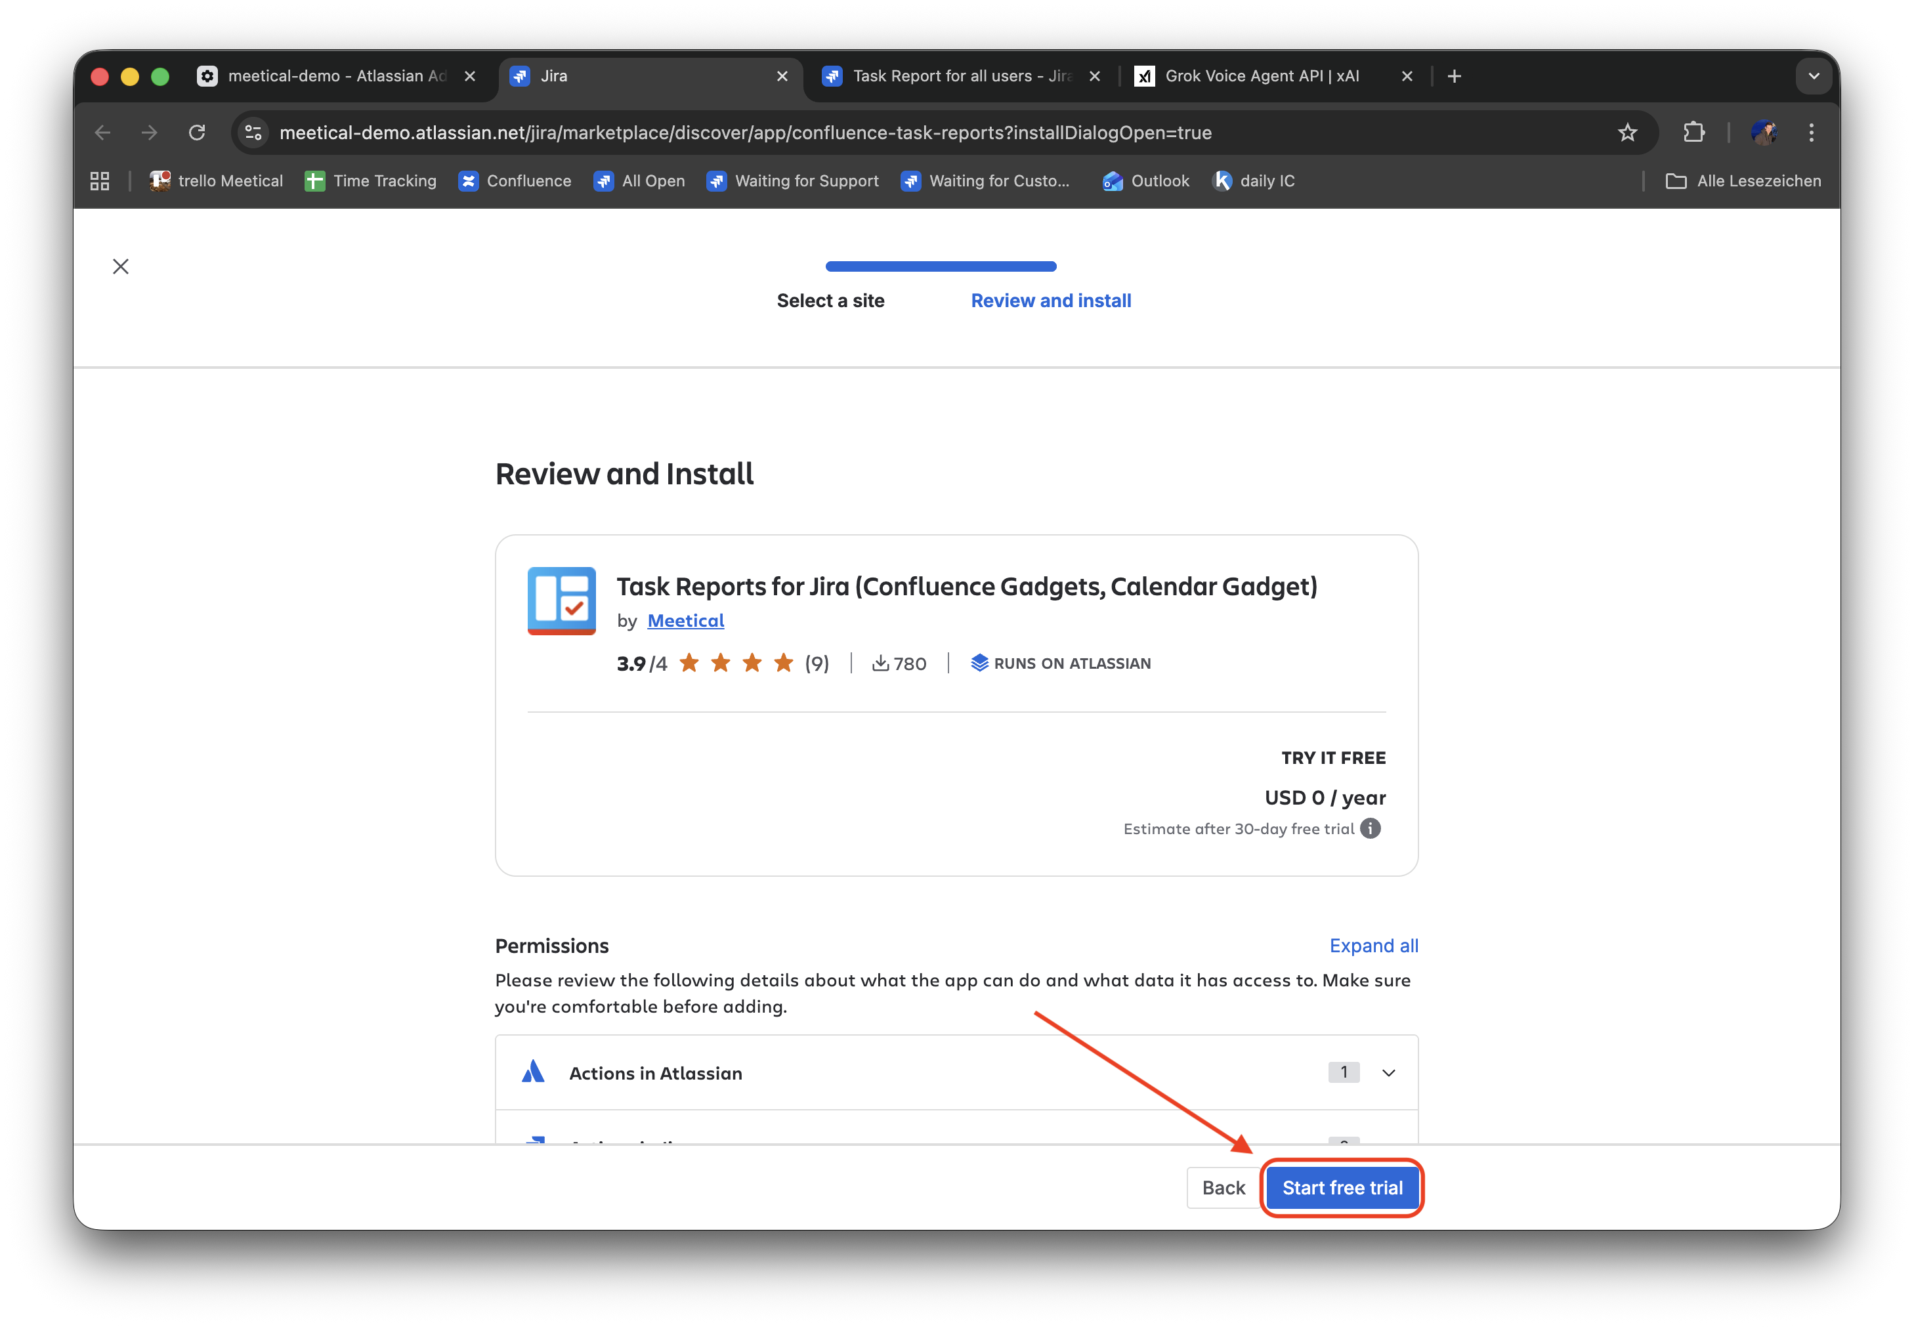Close the meetical-demo Atlassian Admin tab
The image size is (1914, 1327).
tap(470, 75)
